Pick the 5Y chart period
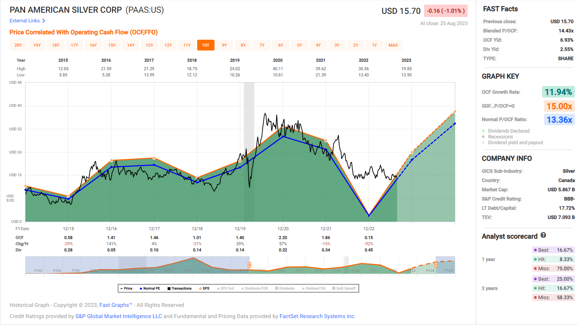This screenshot has height=325, width=578. (x=299, y=45)
